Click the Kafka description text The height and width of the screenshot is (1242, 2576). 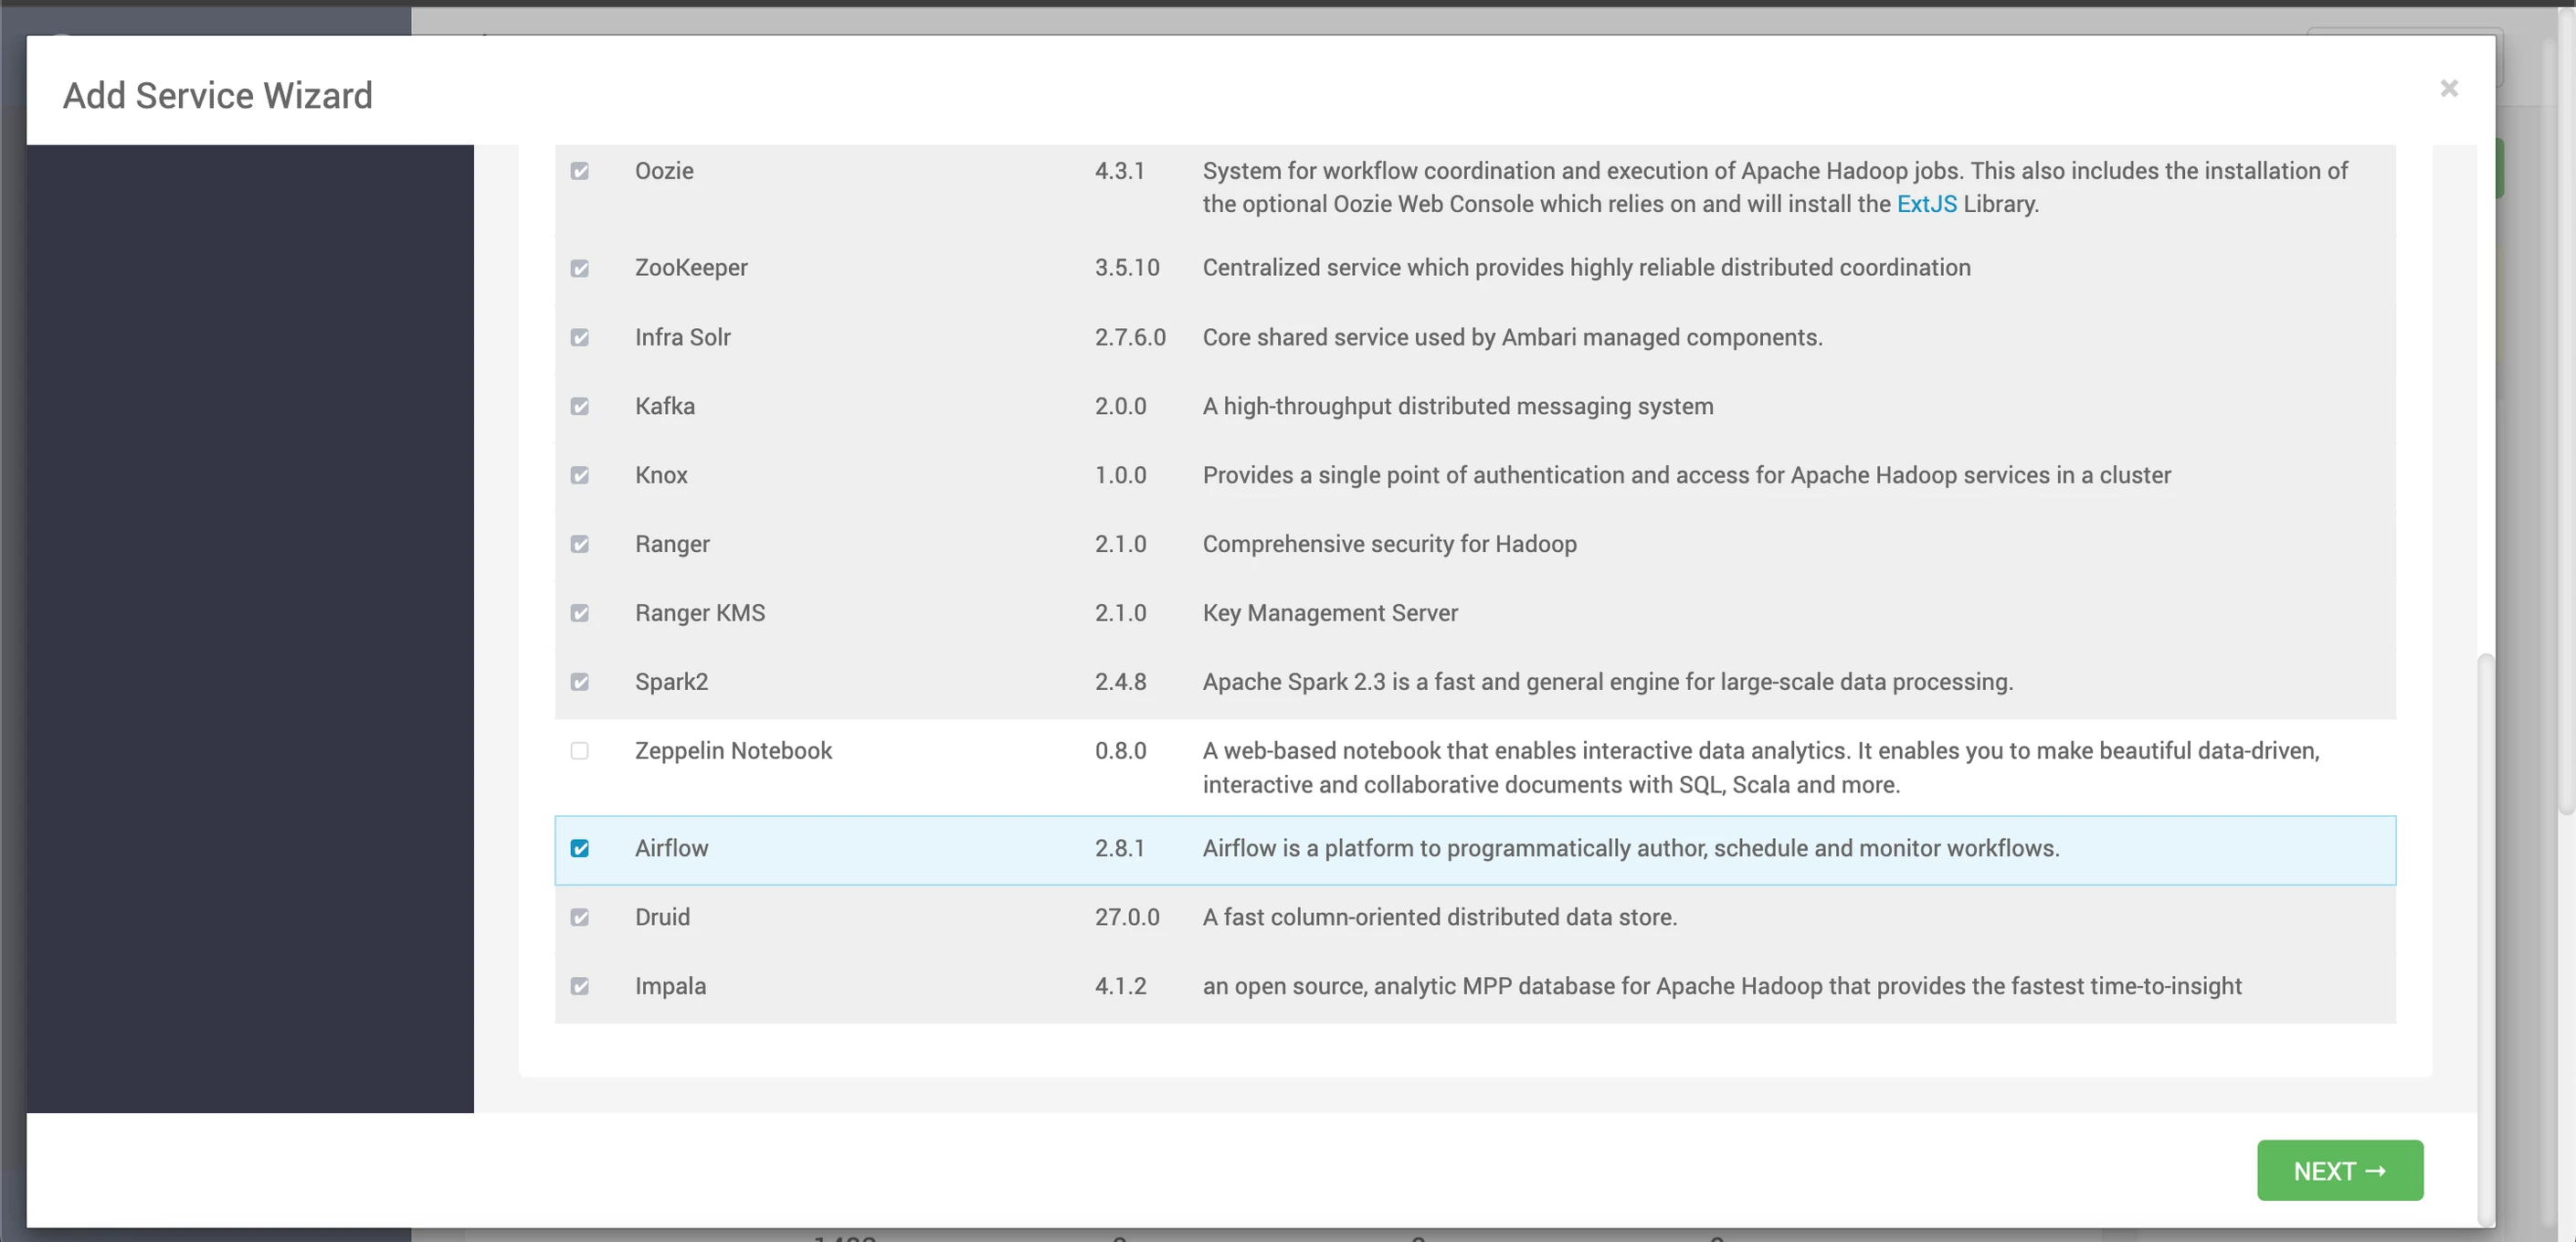(x=1458, y=407)
